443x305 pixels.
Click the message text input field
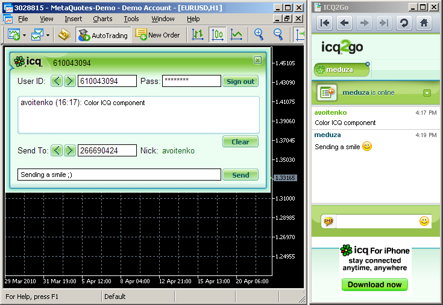119,175
